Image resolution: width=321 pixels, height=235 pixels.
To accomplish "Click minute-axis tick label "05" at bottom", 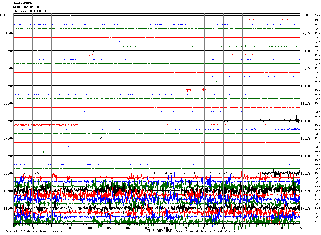I will [x=109, y=228].
